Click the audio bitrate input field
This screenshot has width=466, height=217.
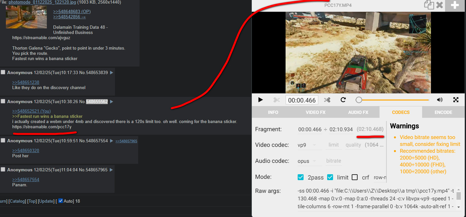tap(333, 161)
